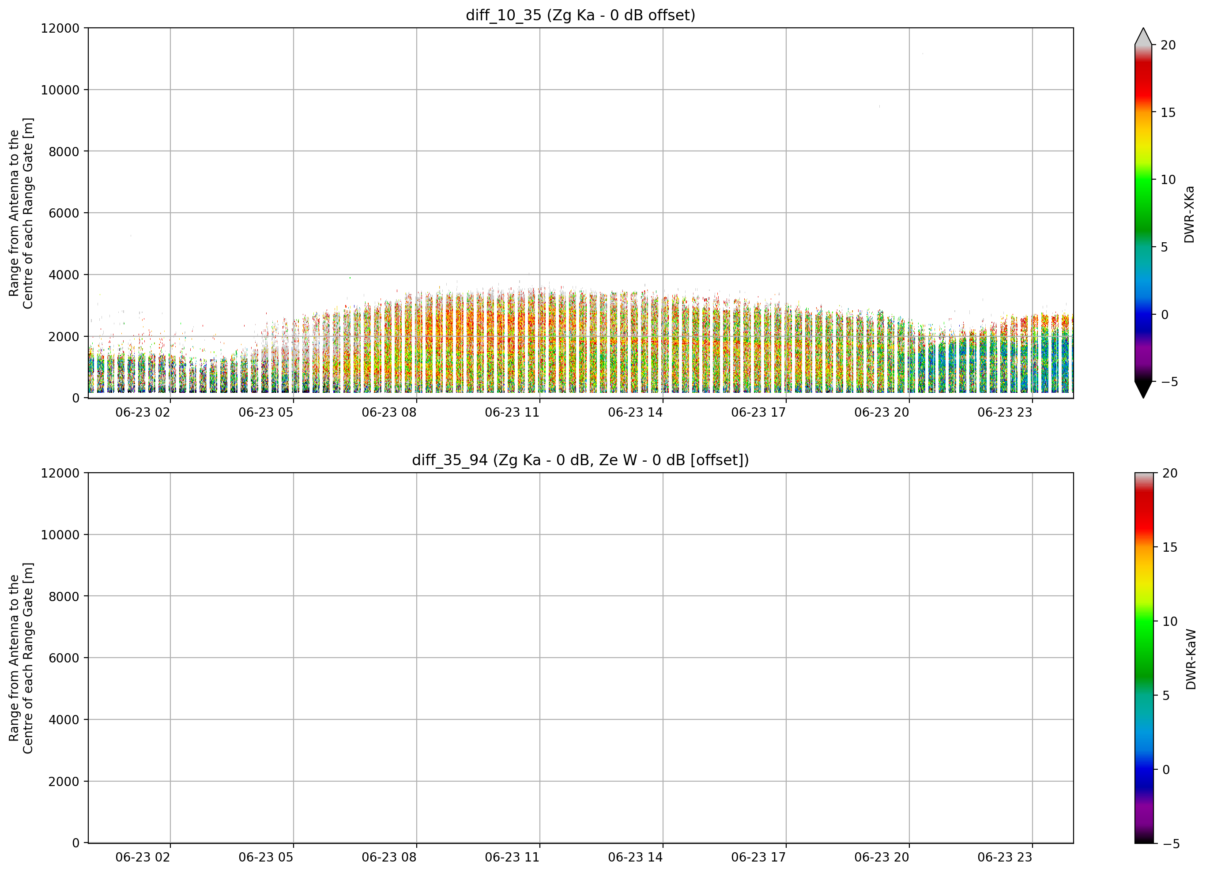Viewport: 1206px width, 873px height.
Task: Click the 12000 y-tick on the bottom plot
Action: [x=60, y=473]
